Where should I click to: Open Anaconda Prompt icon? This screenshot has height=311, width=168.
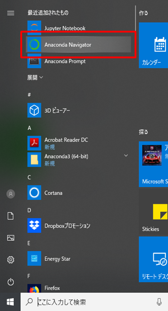34,61
